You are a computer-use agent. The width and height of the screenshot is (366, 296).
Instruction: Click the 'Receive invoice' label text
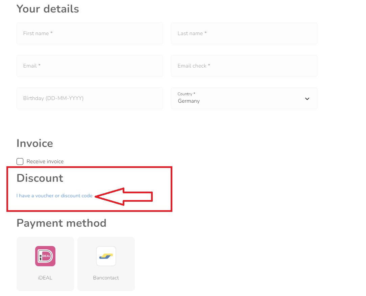pyautogui.click(x=45, y=162)
